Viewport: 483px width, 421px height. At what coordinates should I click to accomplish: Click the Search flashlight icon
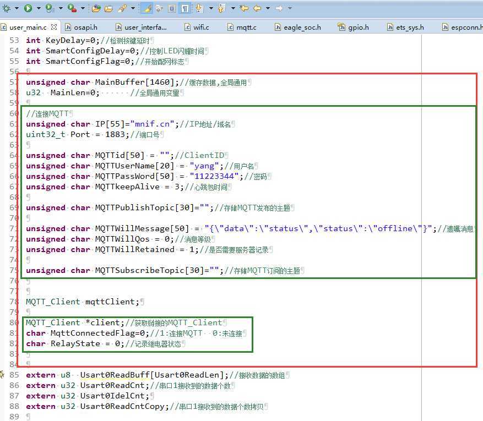(122, 8)
